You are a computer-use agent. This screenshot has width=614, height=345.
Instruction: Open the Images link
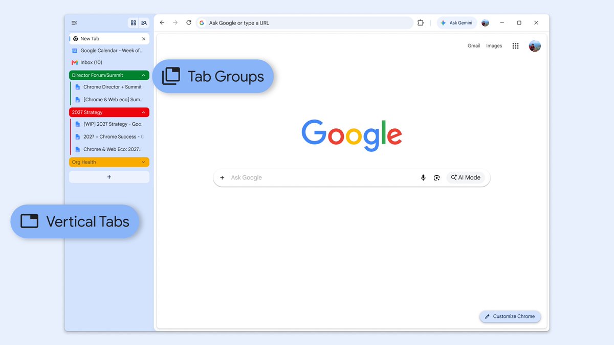point(494,46)
